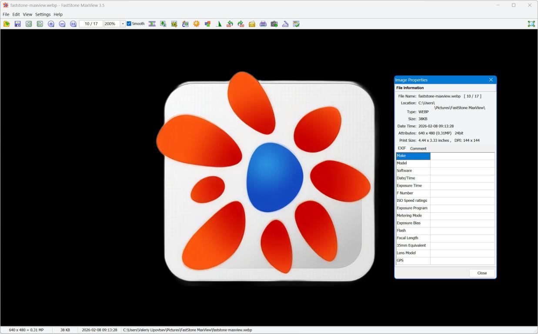Click the Zoom Out magnifier icon

pos(62,24)
